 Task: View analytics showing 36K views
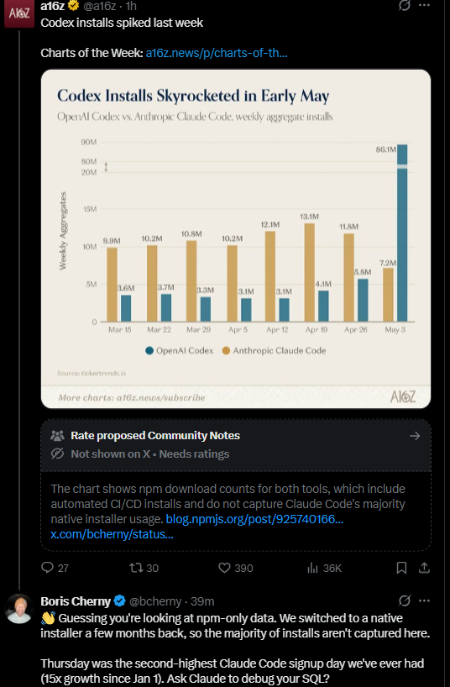pyautogui.click(x=312, y=568)
